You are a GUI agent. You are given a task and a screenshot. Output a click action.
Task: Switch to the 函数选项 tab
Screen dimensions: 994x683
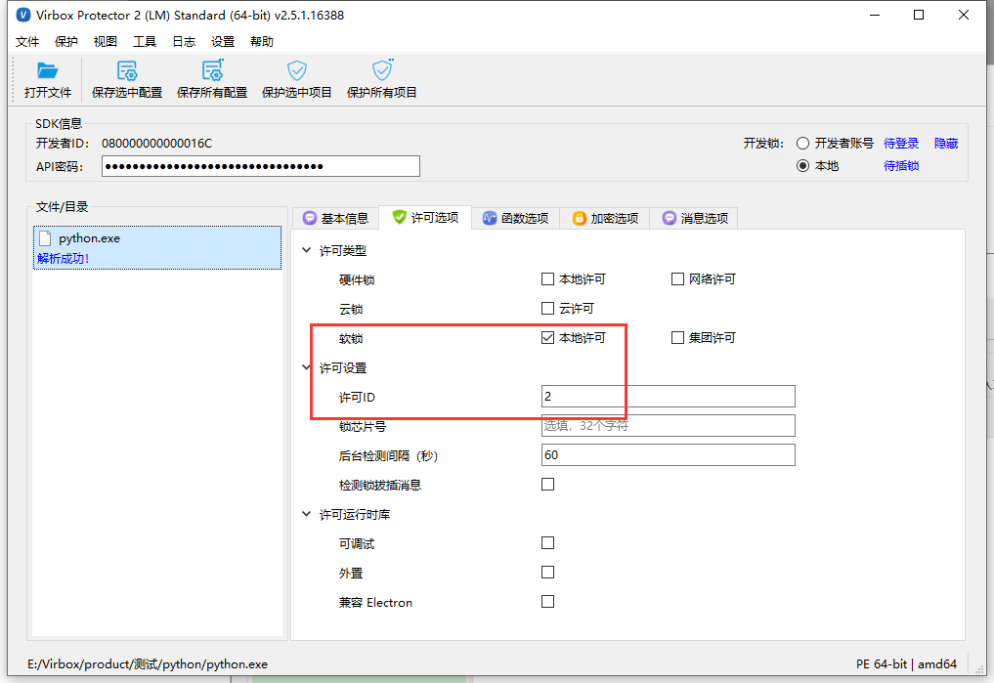coord(515,219)
